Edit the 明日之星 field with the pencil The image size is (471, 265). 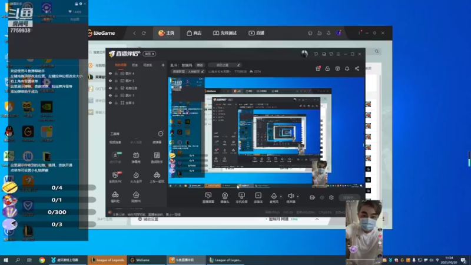[x=238, y=65]
